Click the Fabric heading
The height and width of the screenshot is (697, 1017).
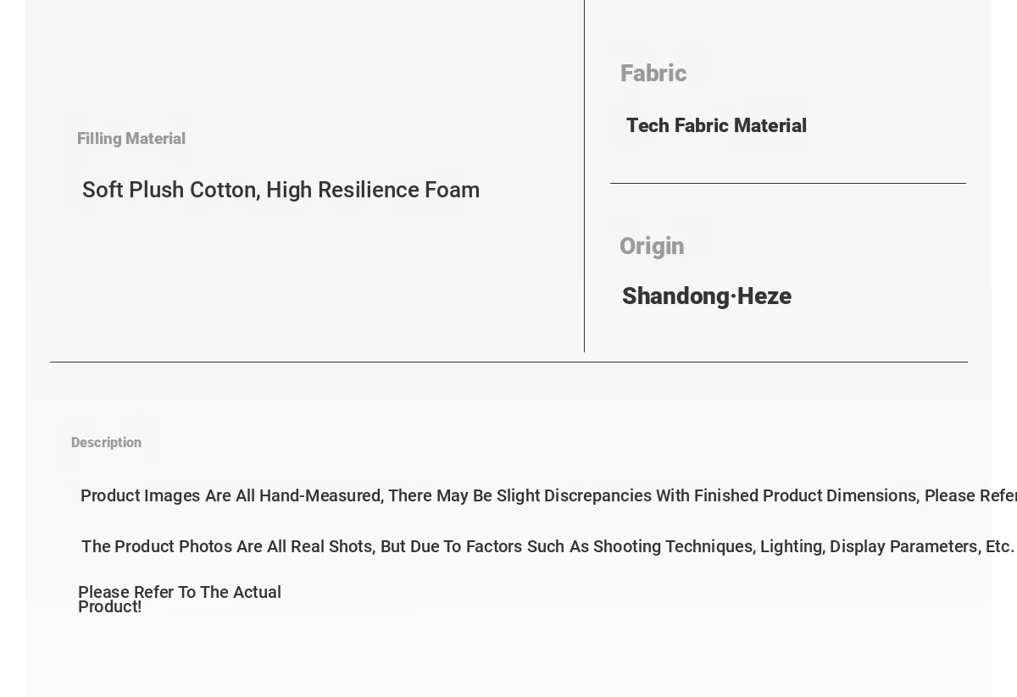653,73
